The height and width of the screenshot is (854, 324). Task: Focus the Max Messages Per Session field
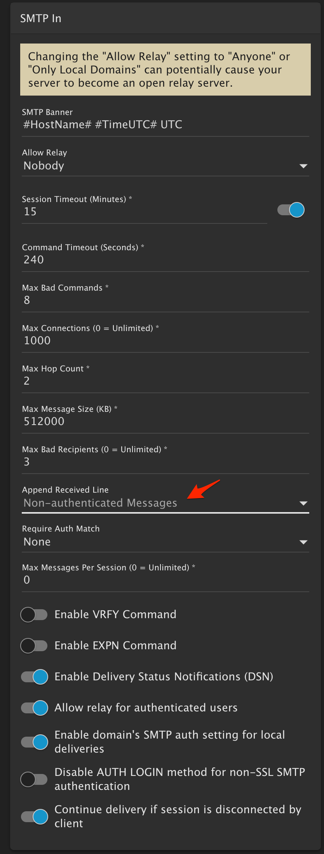[165, 580]
